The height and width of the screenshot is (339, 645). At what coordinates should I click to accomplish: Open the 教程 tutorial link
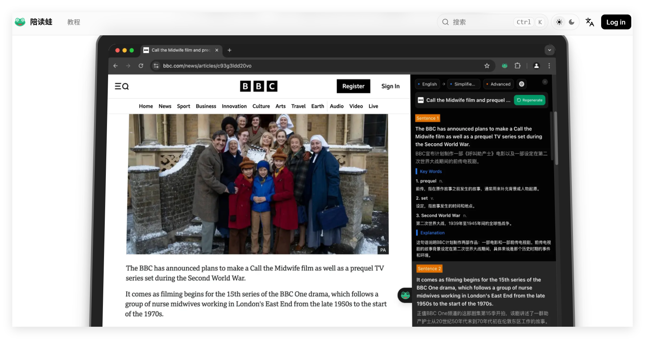(x=74, y=22)
